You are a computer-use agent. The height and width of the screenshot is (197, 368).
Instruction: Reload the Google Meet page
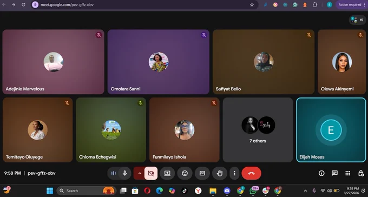point(23,4)
